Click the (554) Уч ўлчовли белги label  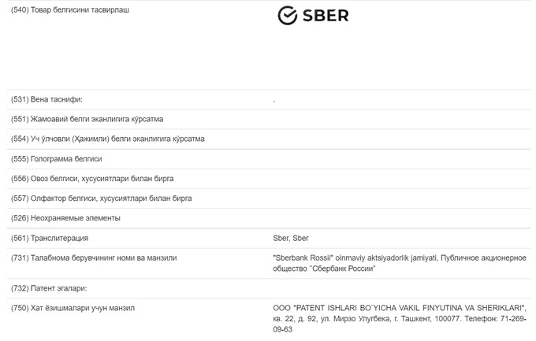coord(108,139)
